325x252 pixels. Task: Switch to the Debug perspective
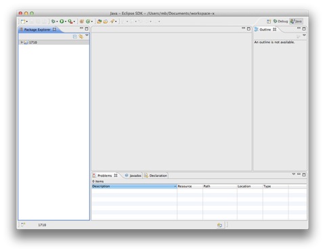pyautogui.click(x=280, y=21)
